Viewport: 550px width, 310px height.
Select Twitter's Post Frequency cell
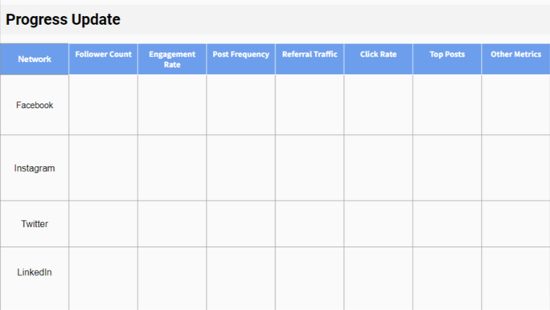click(240, 224)
